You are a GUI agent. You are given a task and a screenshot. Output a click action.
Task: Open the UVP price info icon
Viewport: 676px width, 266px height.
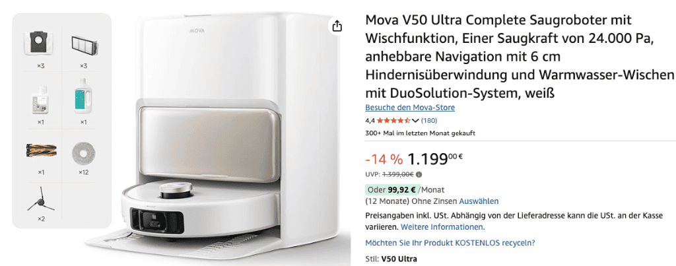(419, 175)
